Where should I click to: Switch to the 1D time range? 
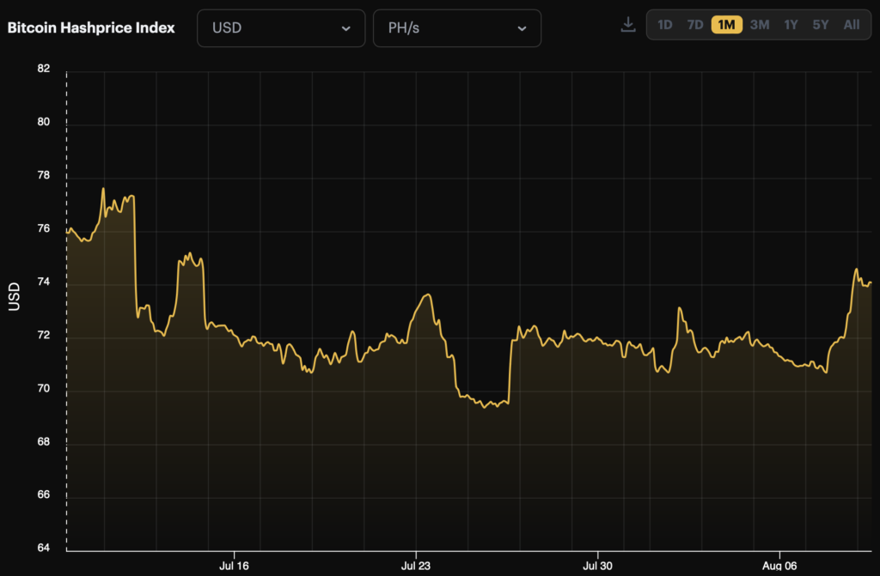tap(664, 25)
